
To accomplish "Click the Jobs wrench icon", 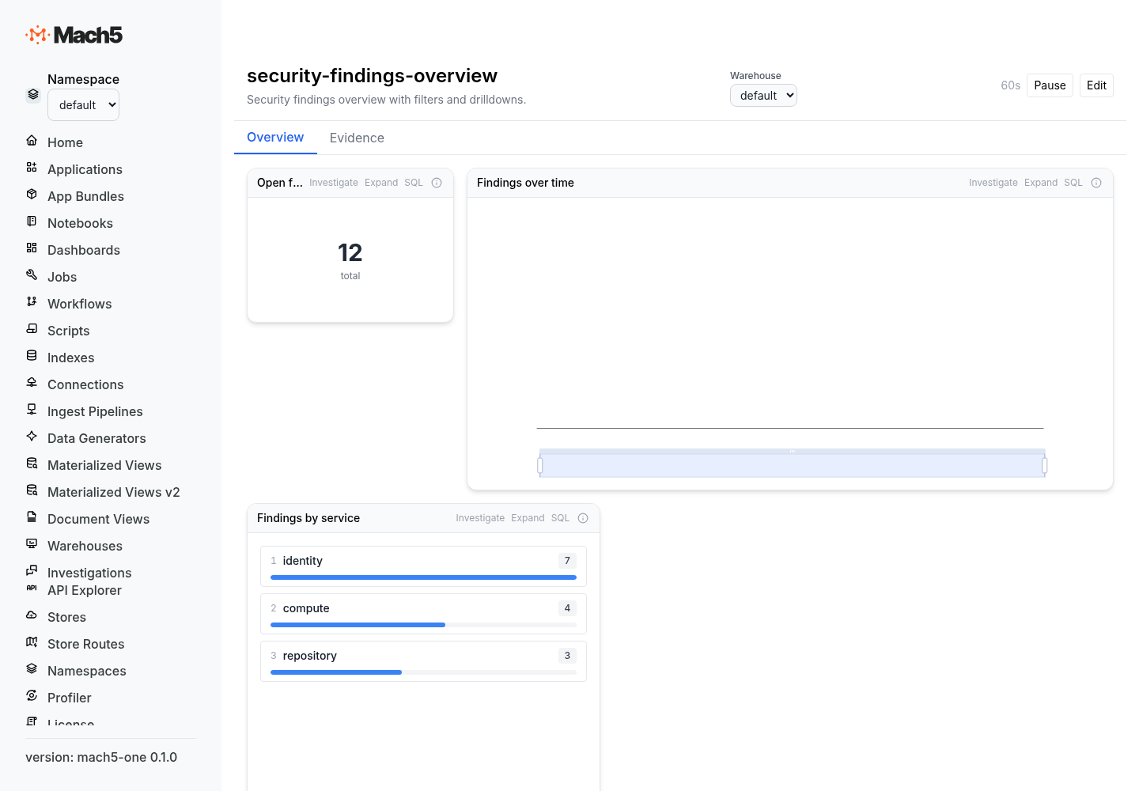I will pyautogui.click(x=32, y=275).
